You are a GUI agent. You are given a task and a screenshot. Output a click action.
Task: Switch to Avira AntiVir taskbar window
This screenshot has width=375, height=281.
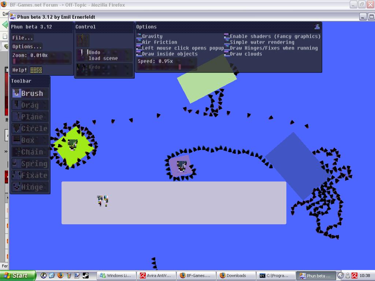(156, 276)
